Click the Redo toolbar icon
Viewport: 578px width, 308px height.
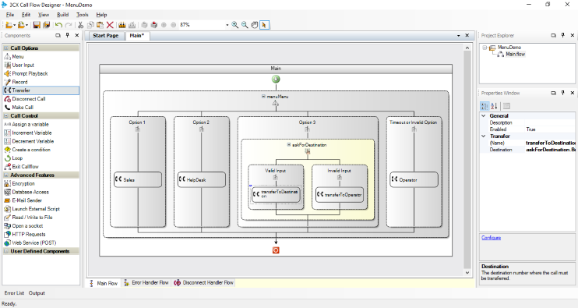point(69,25)
